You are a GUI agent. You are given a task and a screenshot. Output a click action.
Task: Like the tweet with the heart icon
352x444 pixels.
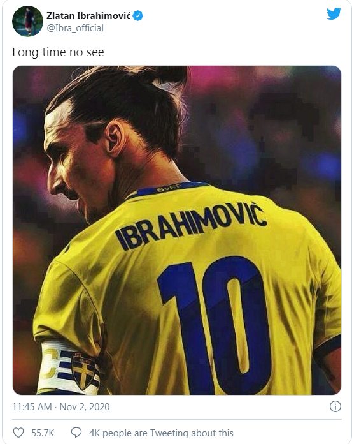[x=18, y=433]
